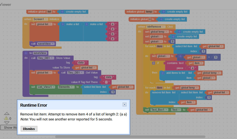
Task: Open Tiny_DB1 dropdown in Store Value block
Action: tap(46, 58)
